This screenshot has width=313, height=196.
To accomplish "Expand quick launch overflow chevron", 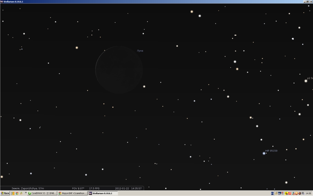I will (x=26, y=193).
